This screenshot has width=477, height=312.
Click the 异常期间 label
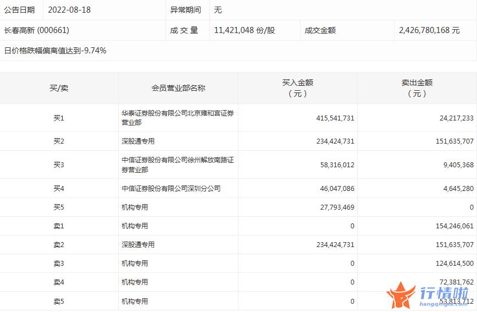pos(186,10)
